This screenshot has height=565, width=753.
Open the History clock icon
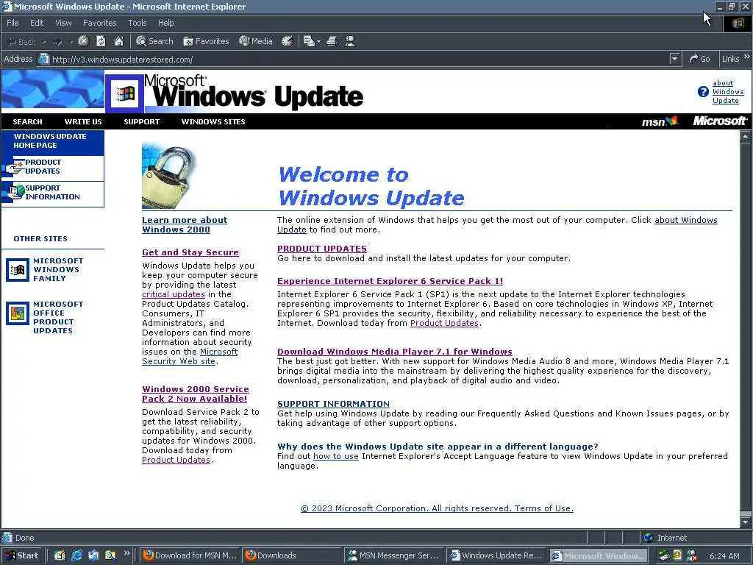(x=288, y=41)
